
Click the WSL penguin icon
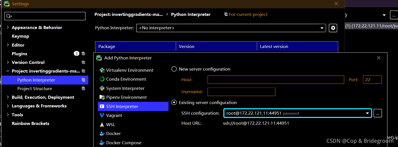coord(102,125)
